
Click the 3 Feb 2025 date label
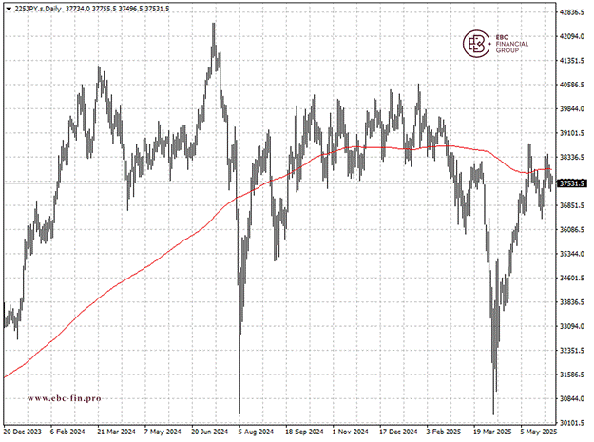442,432
